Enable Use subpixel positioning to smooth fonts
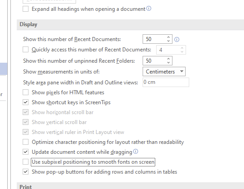This screenshot has width=244, height=189. point(25,162)
